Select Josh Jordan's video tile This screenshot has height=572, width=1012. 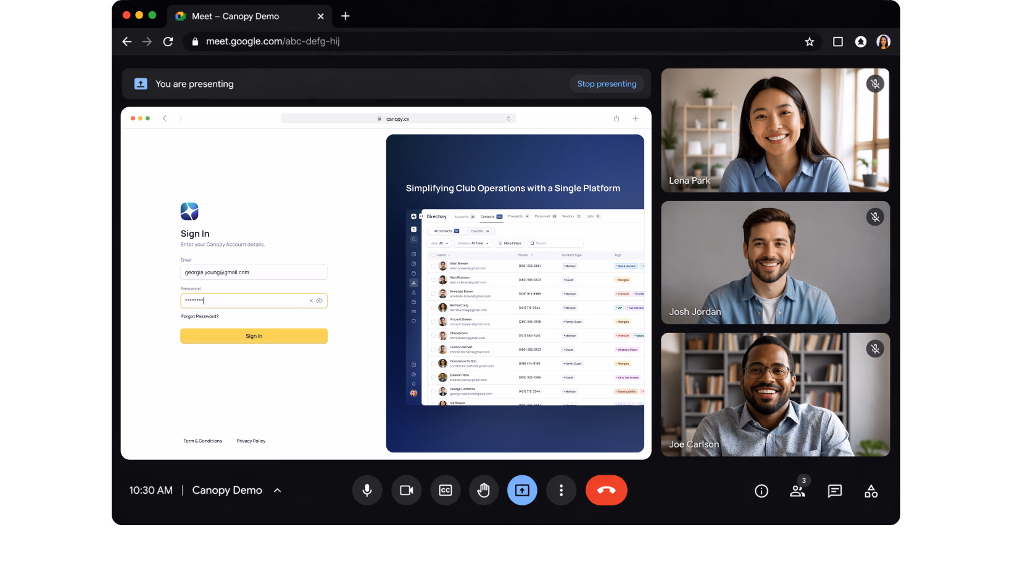(x=775, y=263)
